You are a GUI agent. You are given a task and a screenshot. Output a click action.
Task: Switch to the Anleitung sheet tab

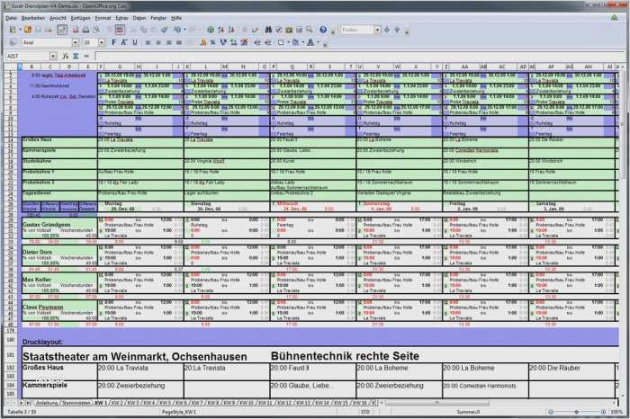(x=47, y=403)
